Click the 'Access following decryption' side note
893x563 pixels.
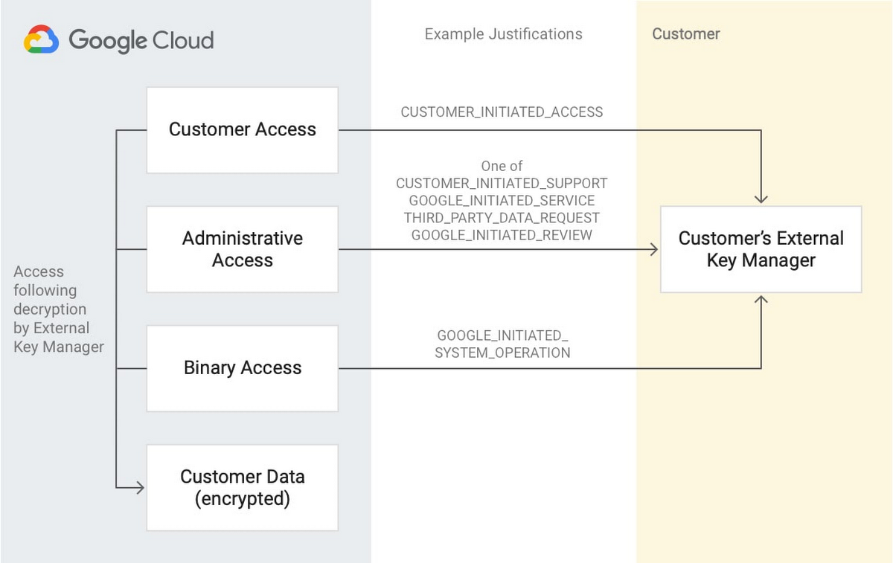pyautogui.click(x=58, y=309)
